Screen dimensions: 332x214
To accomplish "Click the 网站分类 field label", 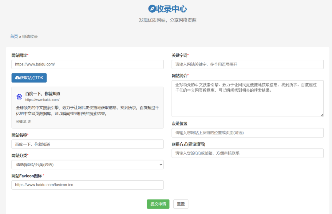I will click(x=19, y=156).
